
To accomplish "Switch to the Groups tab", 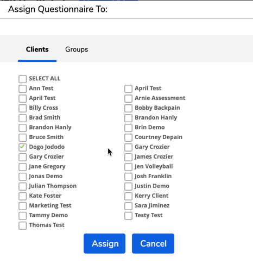I will click(x=77, y=49).
